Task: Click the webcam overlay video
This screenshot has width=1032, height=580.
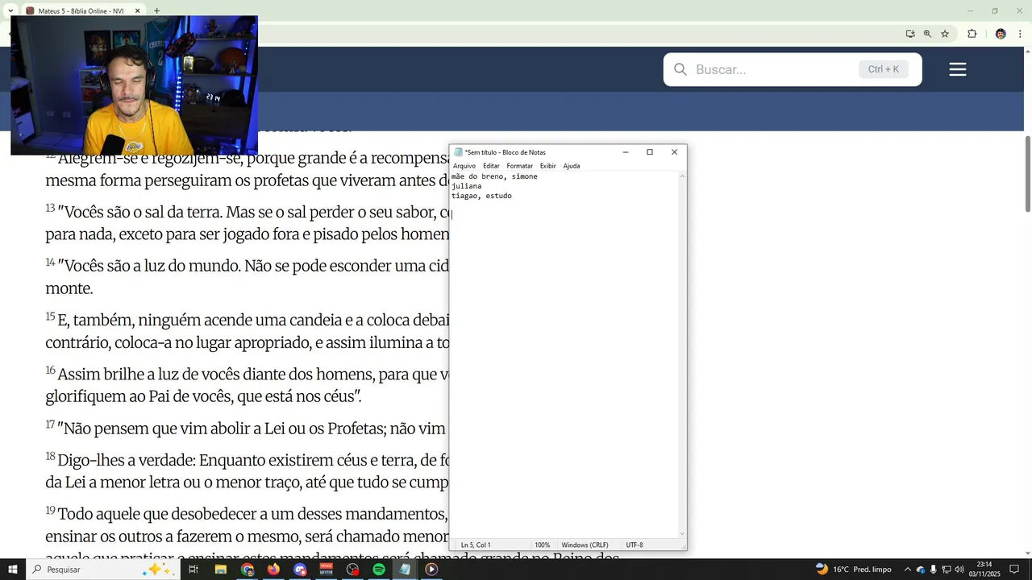Action: tap(134, 85)
